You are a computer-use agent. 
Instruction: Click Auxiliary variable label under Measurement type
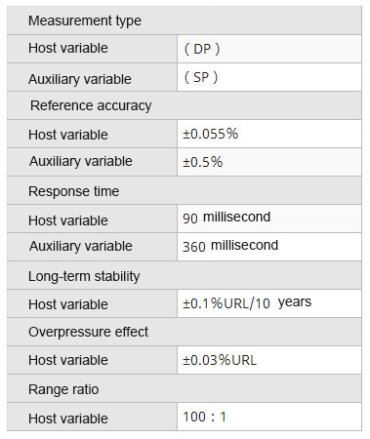point(80,79)
